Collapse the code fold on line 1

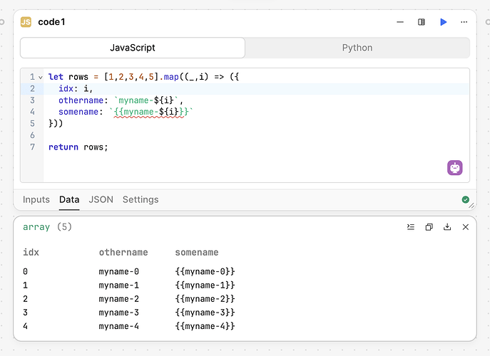(x=42, y=77)
